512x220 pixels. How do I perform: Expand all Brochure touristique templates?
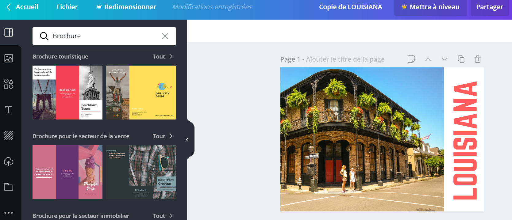(x=163, y=57)
